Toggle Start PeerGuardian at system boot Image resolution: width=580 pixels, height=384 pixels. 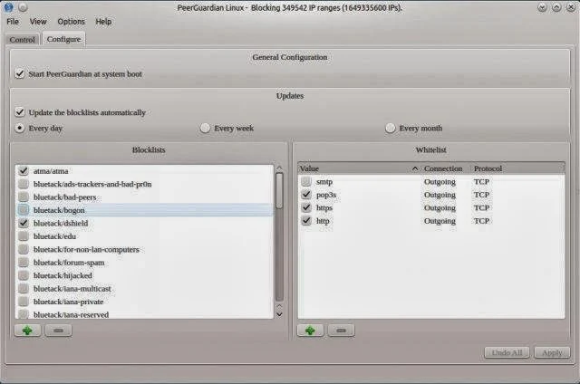point(20,73)
